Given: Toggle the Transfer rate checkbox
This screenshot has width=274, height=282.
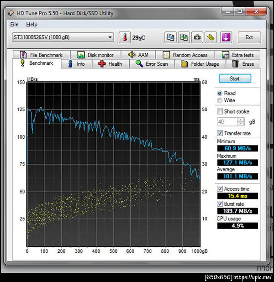Looking at the screenshot, I should coord(220,133).
